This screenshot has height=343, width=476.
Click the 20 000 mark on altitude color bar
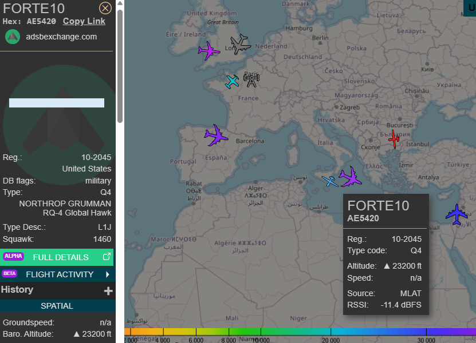point(331,340)
